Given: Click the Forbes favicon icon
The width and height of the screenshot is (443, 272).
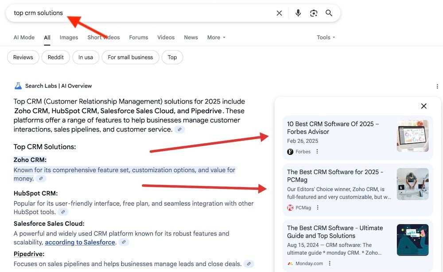Looking at the screenshot, I should [x=290, y=152].
